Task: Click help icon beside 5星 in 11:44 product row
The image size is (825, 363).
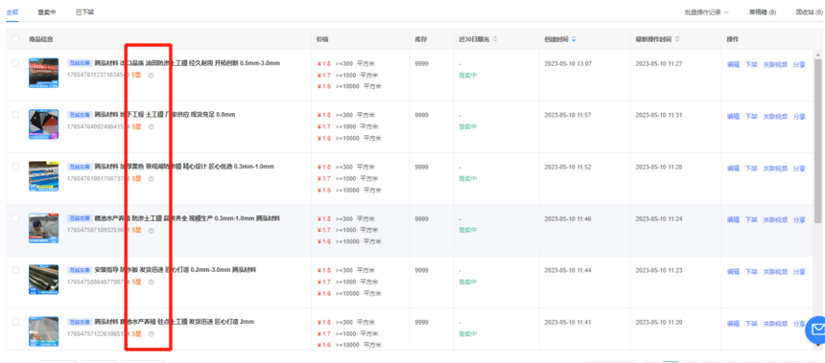Action: pos(151,283)
